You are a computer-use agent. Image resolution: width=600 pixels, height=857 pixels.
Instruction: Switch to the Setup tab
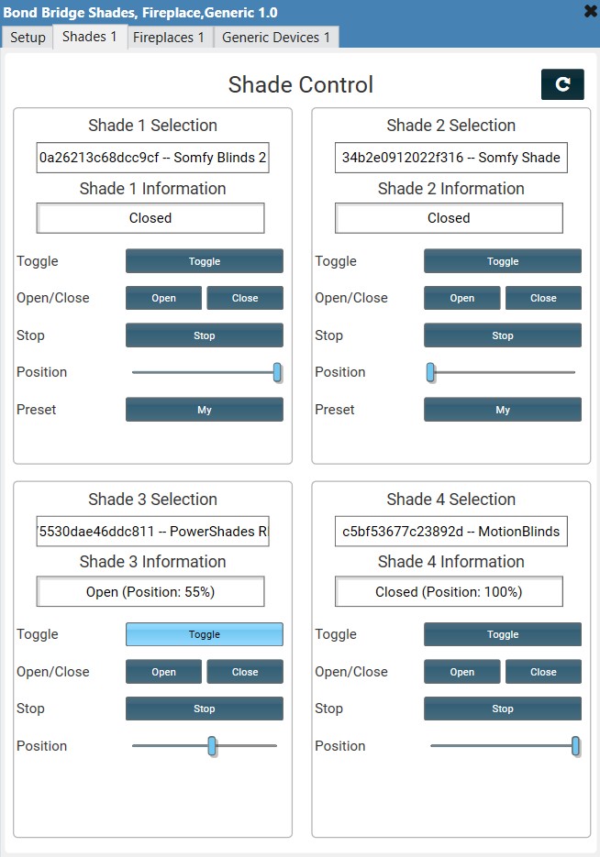point(27,38)
